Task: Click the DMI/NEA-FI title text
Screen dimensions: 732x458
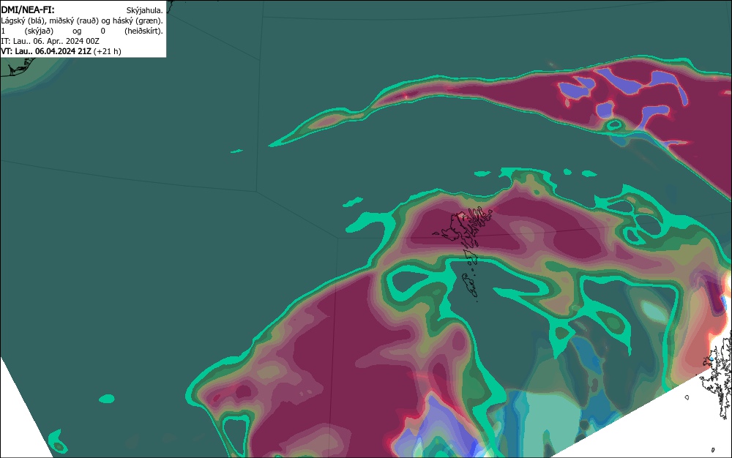Action: 28,10
